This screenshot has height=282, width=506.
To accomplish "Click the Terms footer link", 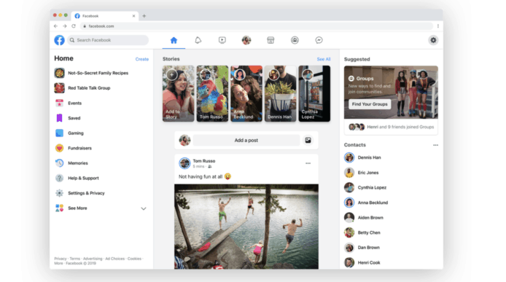I will [x=74, y=259].
